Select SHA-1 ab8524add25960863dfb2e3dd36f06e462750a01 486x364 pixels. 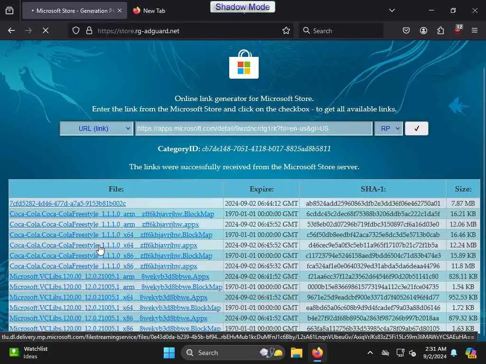373,203
